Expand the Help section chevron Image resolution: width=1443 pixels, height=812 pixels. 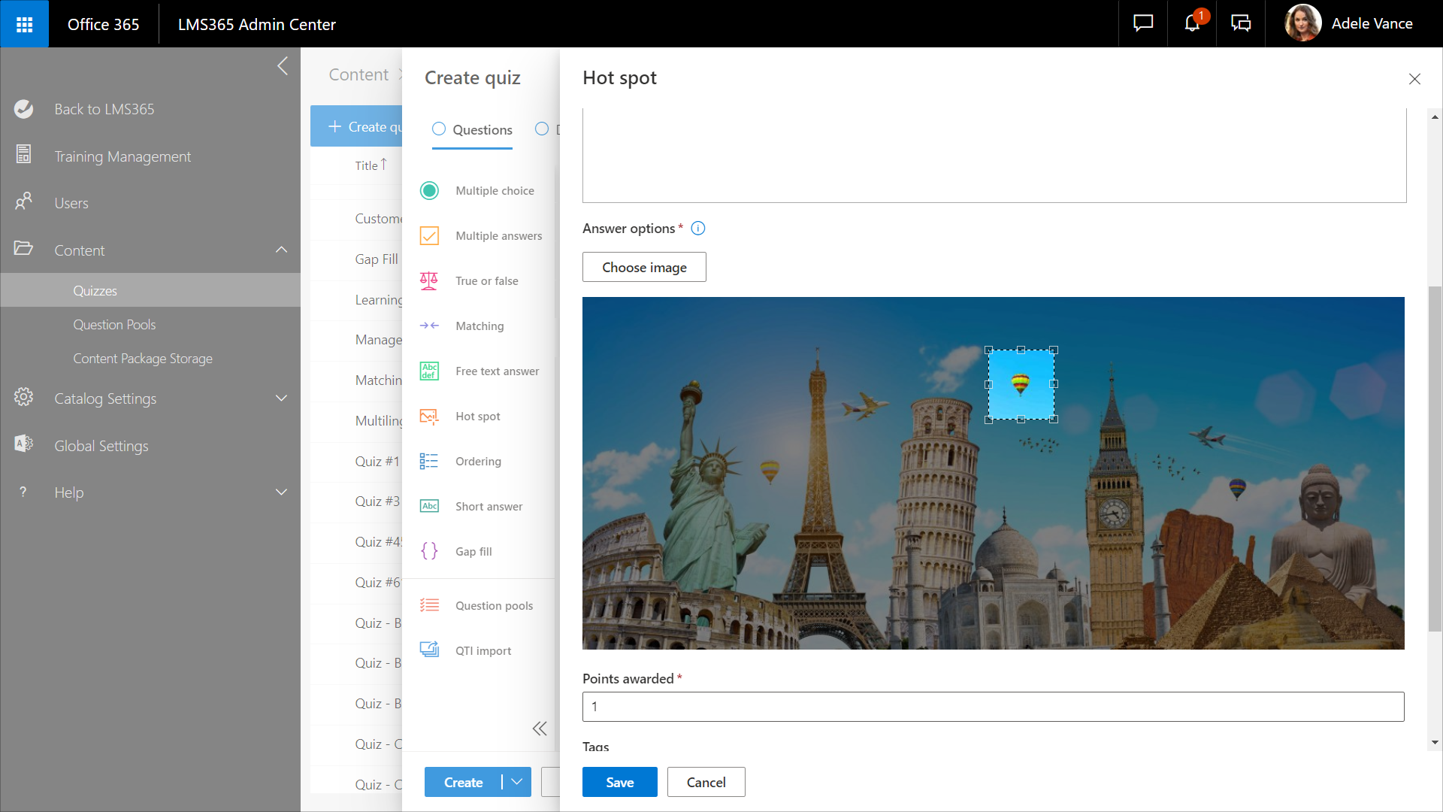pos(282,492)
